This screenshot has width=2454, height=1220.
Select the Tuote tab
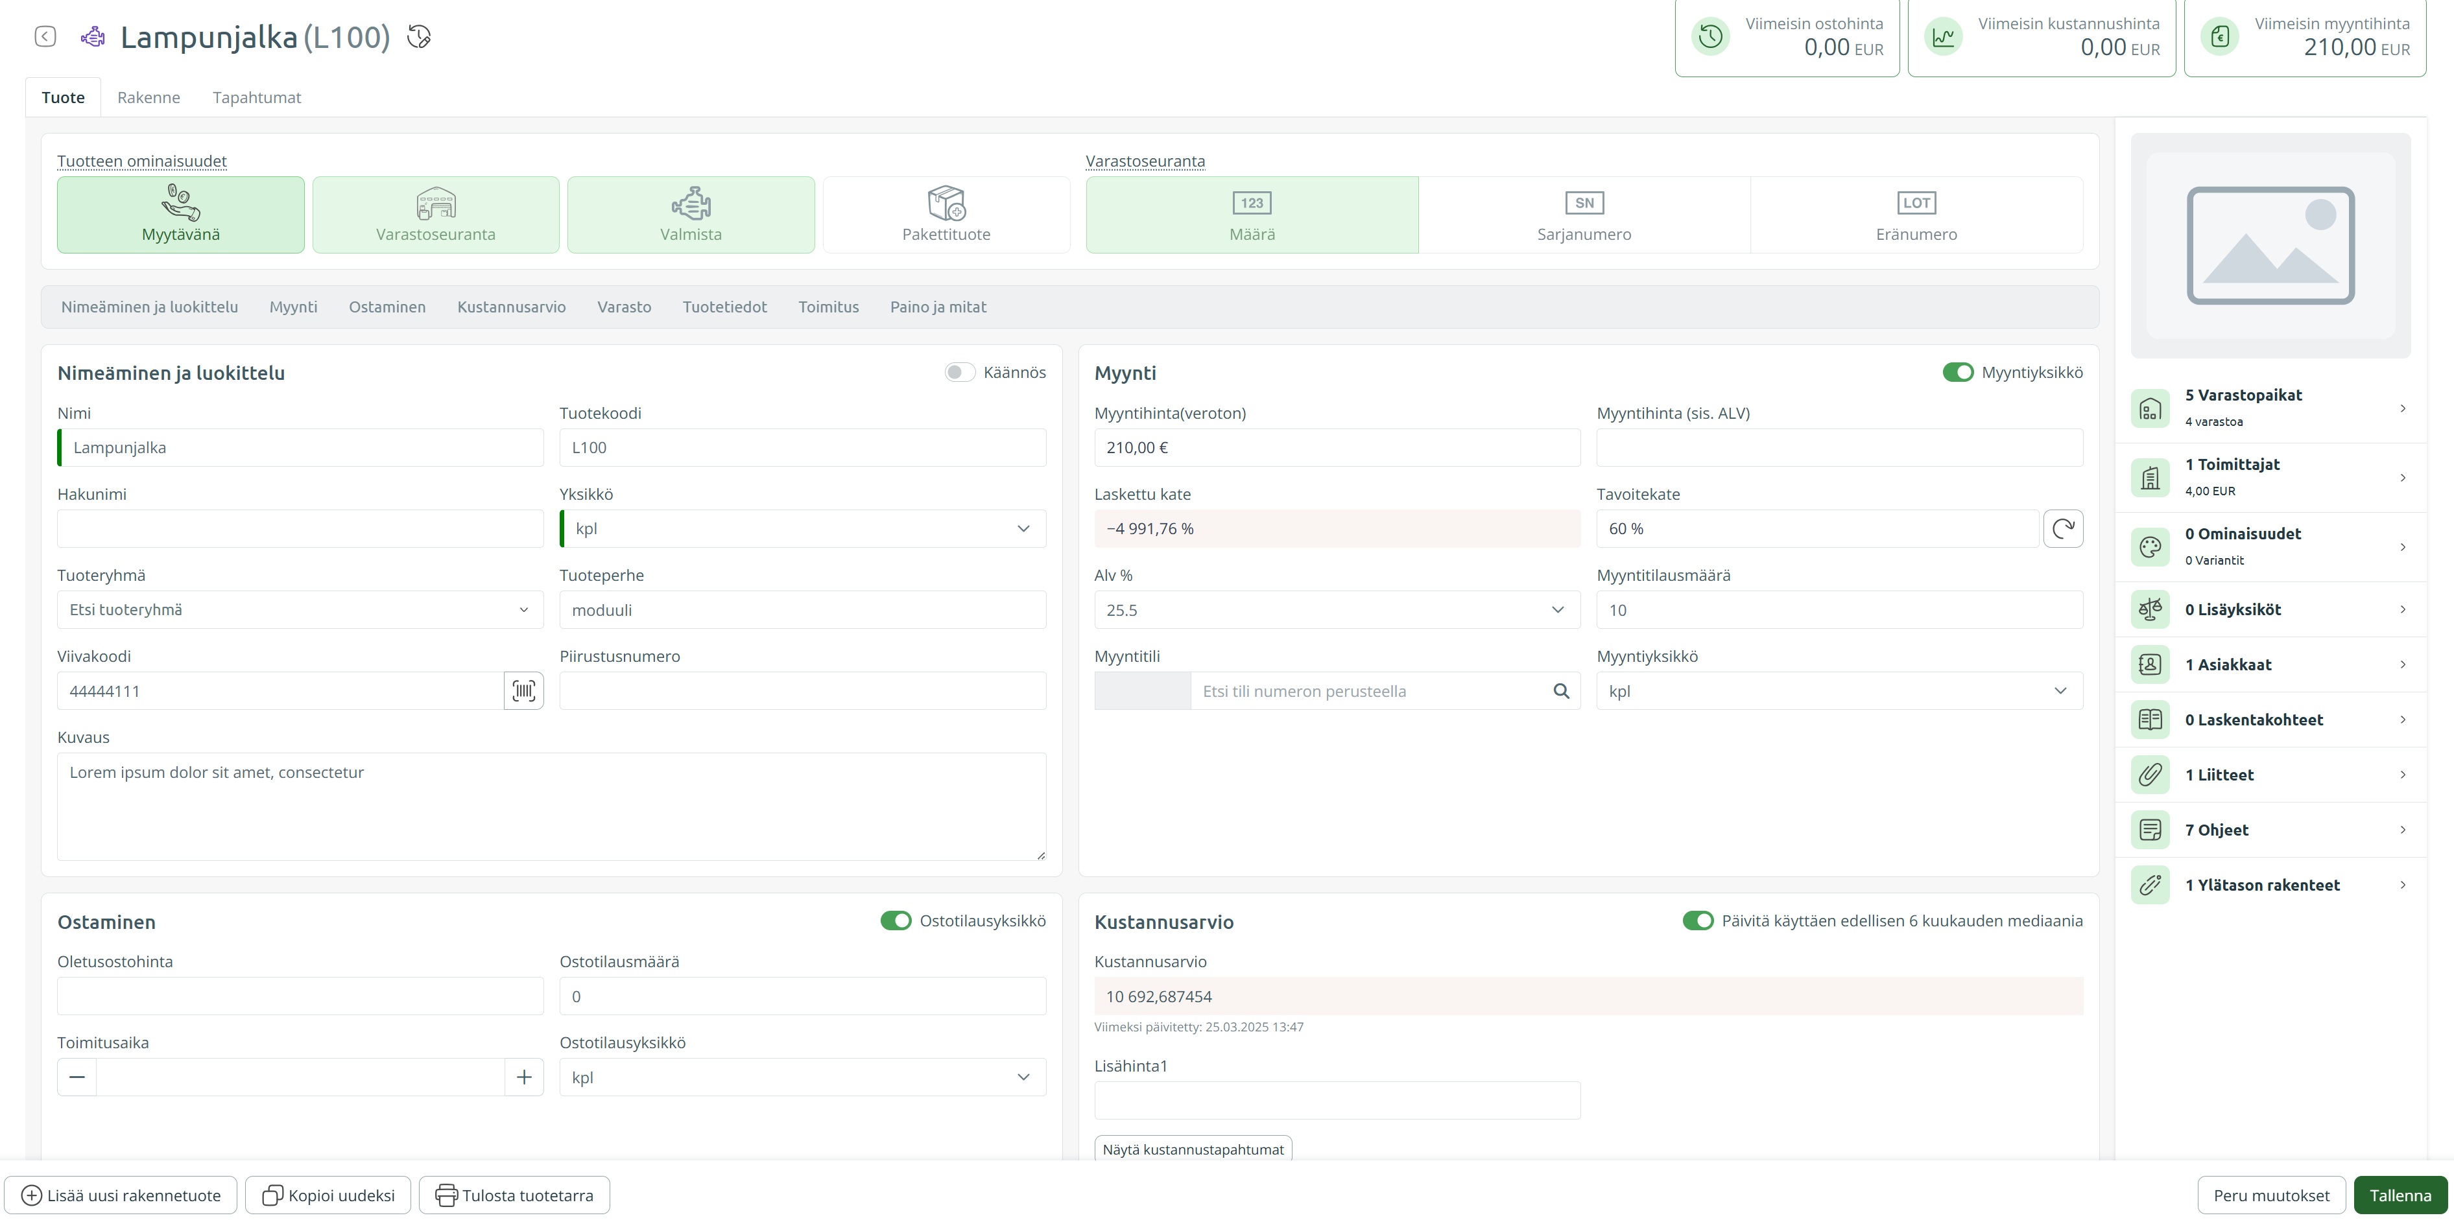point(63,97)
